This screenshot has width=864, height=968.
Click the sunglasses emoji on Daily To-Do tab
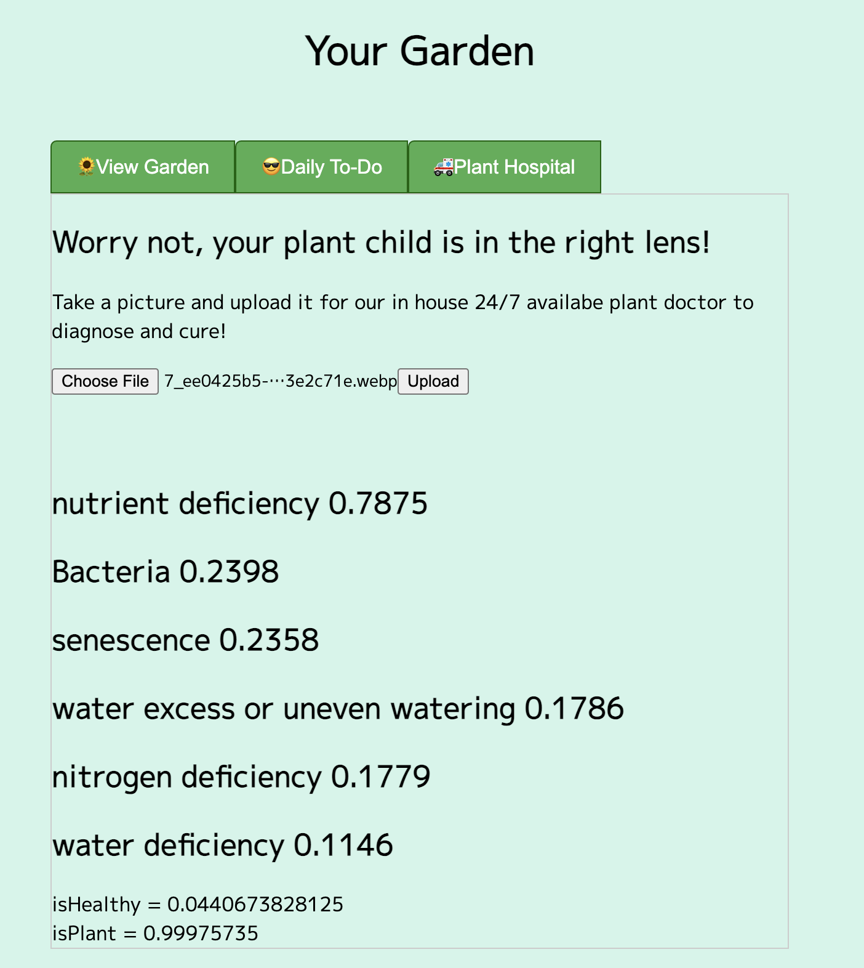pos(271,167)
